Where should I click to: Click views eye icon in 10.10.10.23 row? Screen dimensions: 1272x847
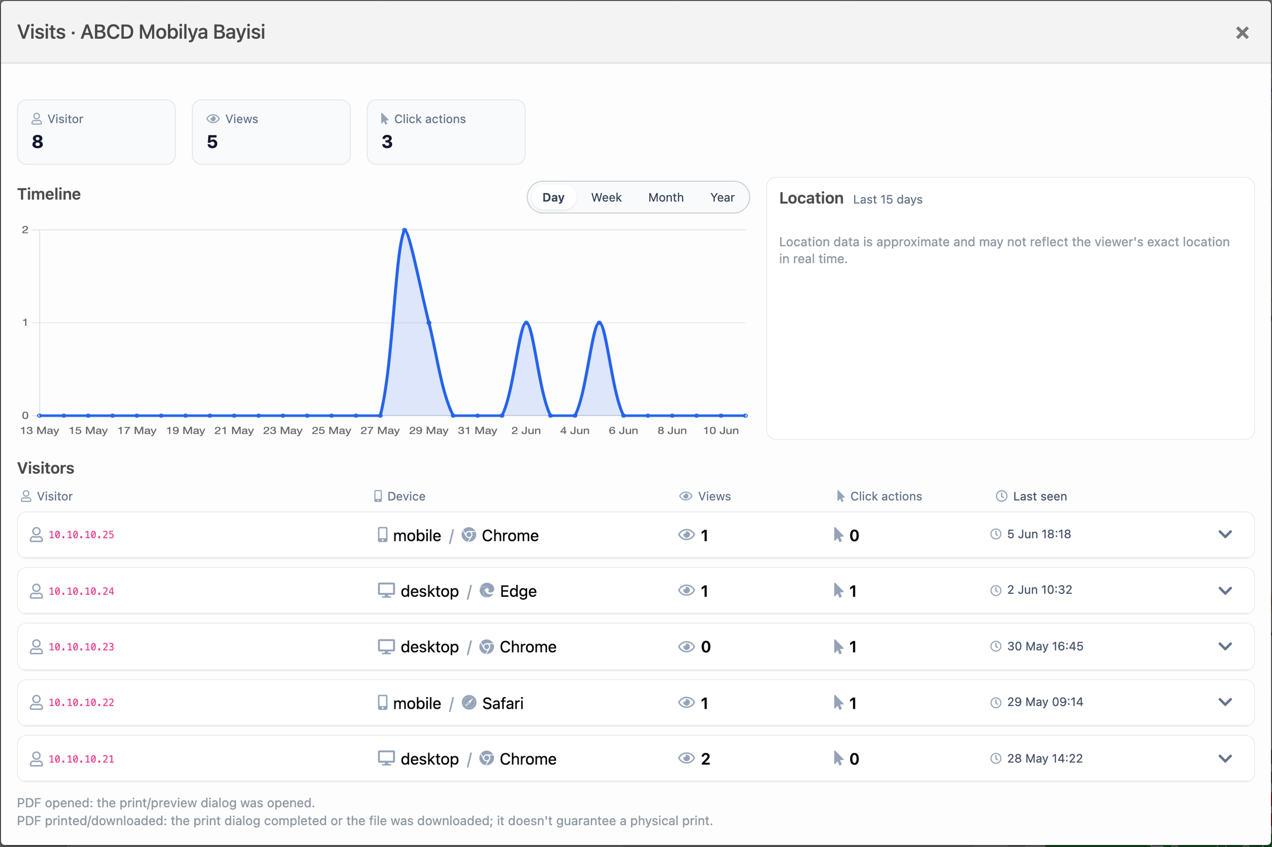(x=686, y=647)
